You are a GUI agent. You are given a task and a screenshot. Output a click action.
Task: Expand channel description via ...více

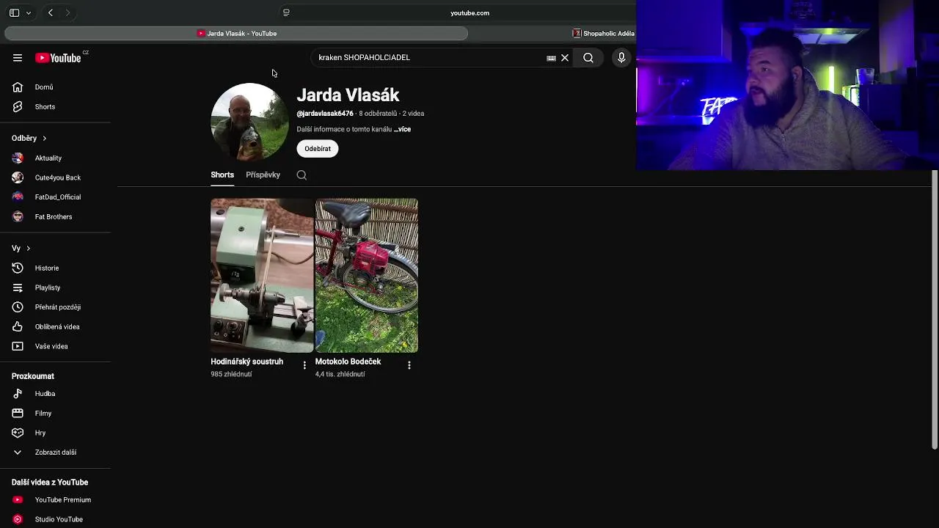402,129
